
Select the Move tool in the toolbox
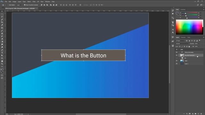(x=2, y=11)
